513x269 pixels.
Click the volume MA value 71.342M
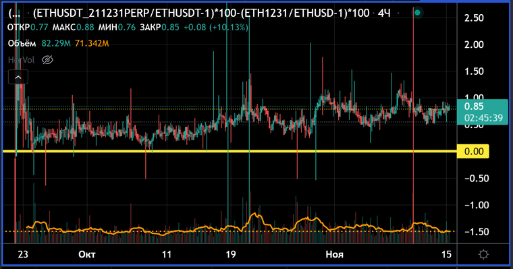92,43
